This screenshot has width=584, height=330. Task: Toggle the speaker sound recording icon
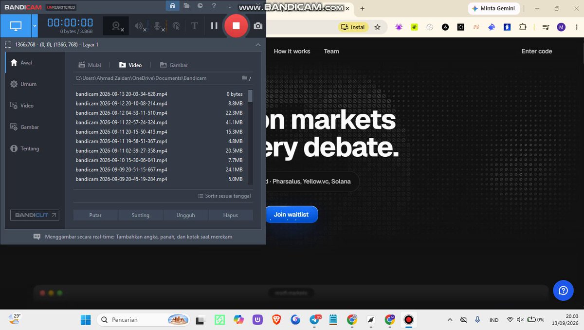(140, 26)
